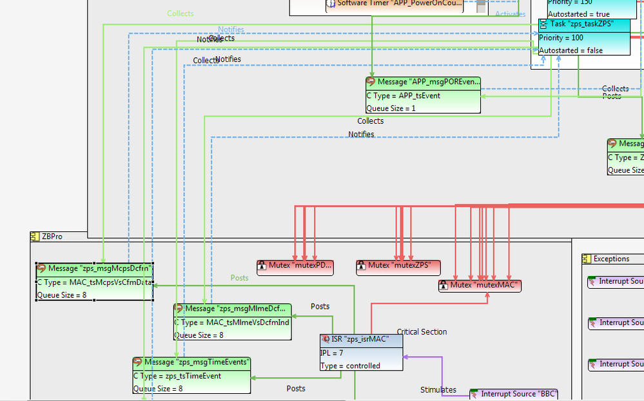Select the Mutex "mutexPD..." node
The image size is (644, 401).
(x=295, y=268)
